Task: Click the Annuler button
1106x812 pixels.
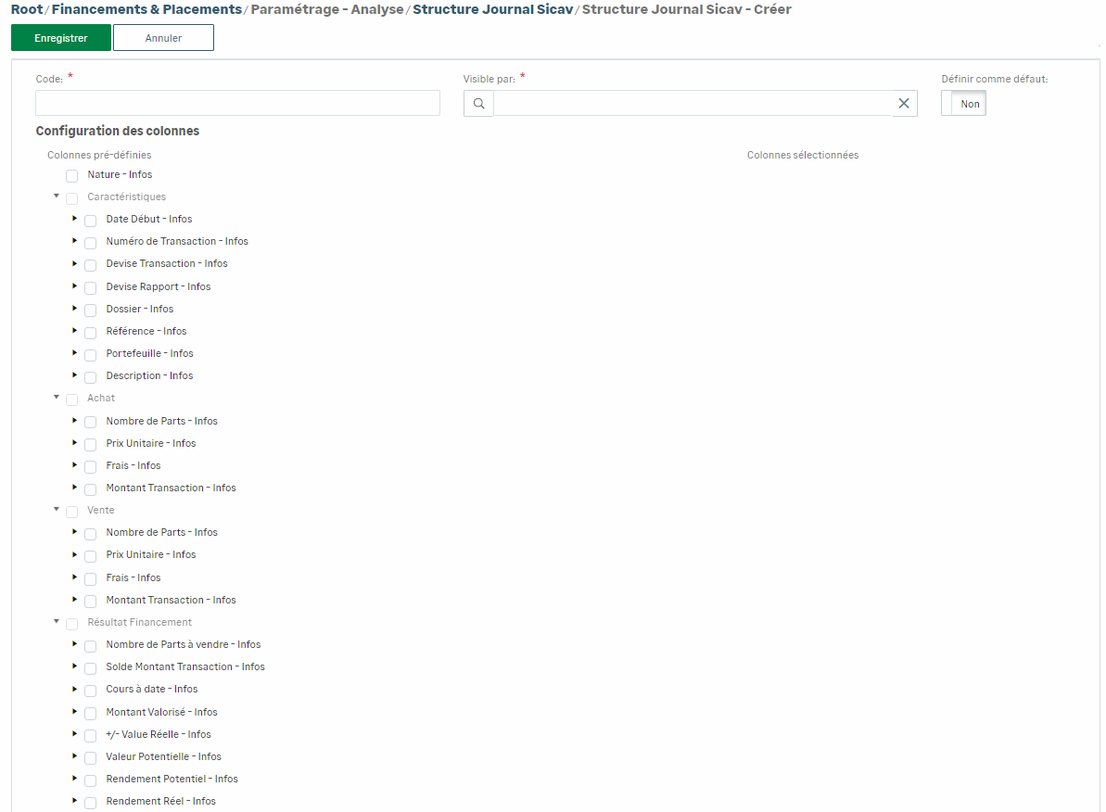Action: pos(163,38)
